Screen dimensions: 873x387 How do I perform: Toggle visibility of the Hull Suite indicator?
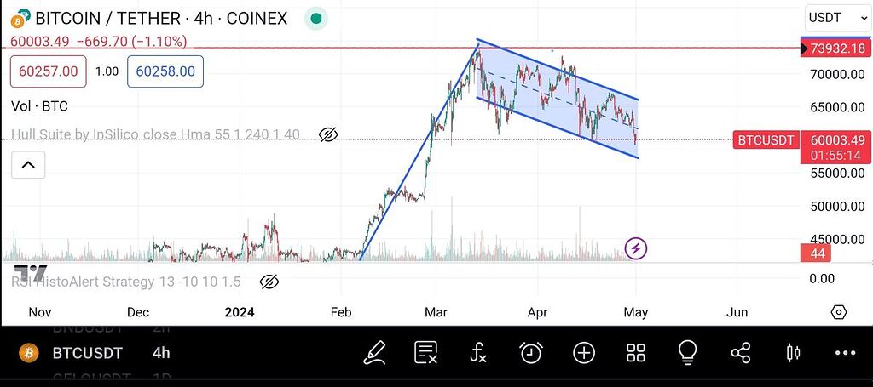pyautogui.click(x=328, y=134)
